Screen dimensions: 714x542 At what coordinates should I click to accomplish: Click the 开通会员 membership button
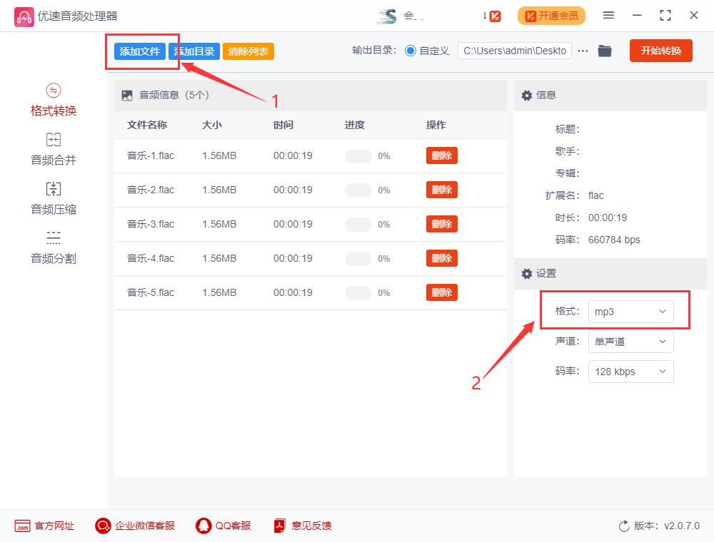coord(551,15)
